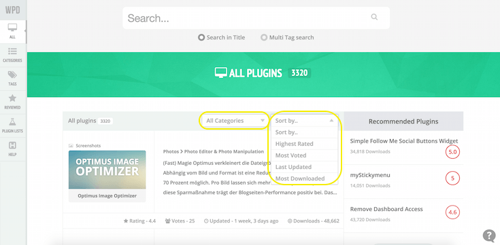This screenshot has width=500, height=245.
Task: Open Simple Follow Me Social Buttons Widget
Action: point(403,141)
